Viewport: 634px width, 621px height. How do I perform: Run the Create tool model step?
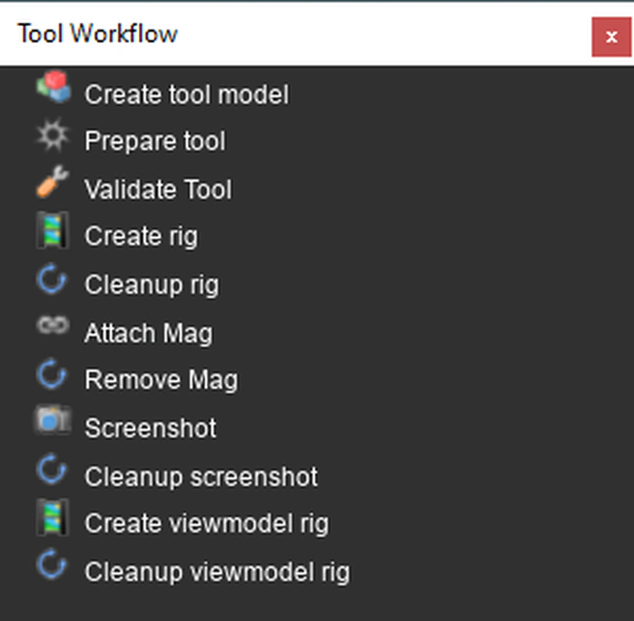coord(186,94)
